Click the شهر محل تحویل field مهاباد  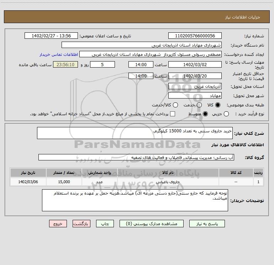click(195, 96)
